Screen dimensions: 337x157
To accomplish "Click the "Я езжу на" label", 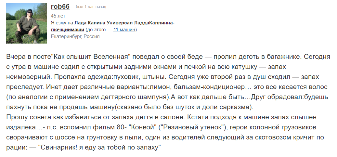I will click(x=62, y=23).
